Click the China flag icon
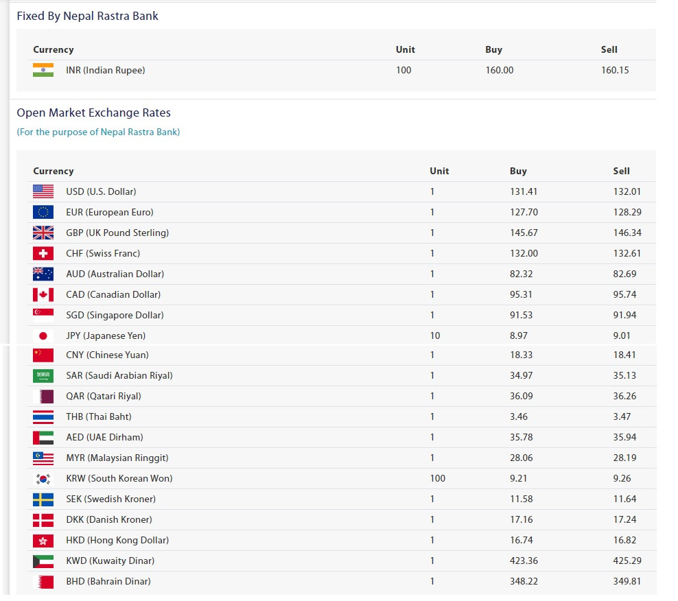Image resolution: width=678 pixels, height=601 pixels. click(43, 355)
